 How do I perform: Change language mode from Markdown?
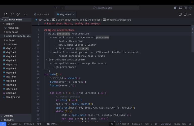pyautogui.click(x=166, y=124)
